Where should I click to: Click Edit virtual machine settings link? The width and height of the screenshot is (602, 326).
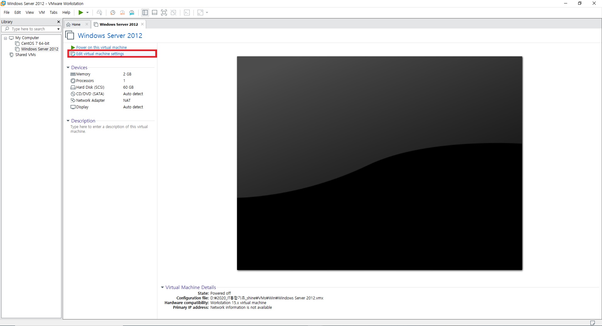100,54
